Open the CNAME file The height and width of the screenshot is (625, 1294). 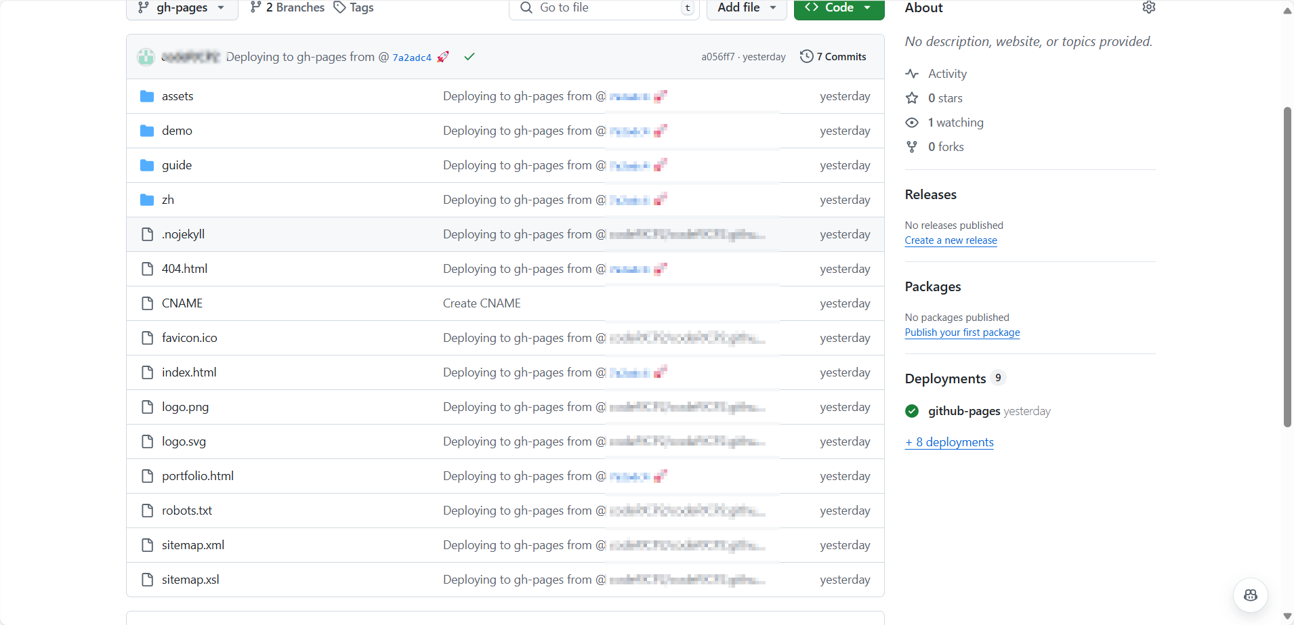click(x=182, y=303)
